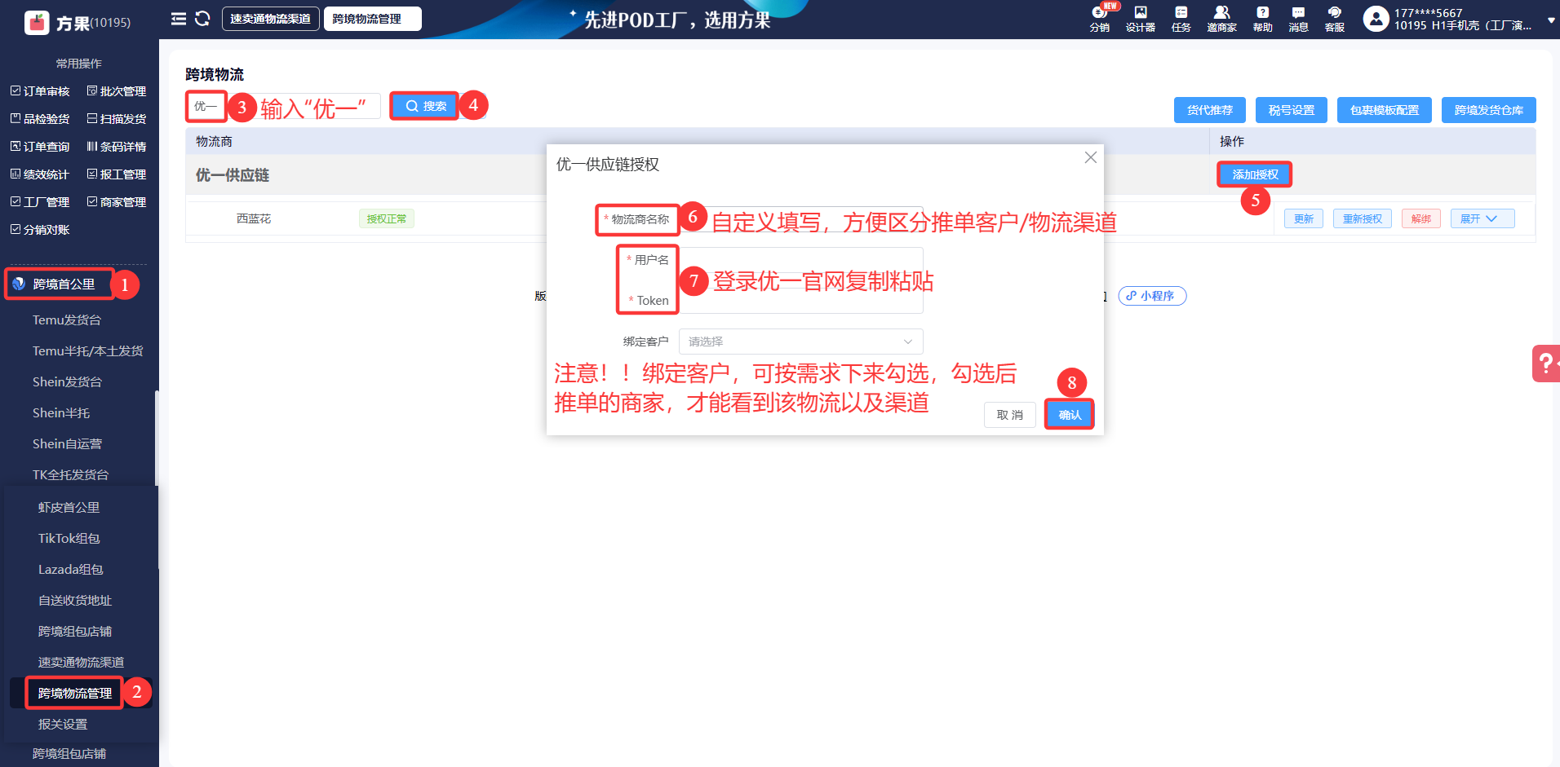Open 商家管理 shortcut
Viewport: 1560px width, 767px height.
pos(117,202)
